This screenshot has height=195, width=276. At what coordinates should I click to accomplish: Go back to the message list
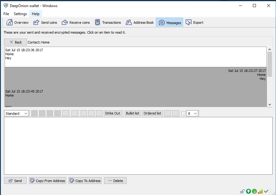(x=16, y=42)
